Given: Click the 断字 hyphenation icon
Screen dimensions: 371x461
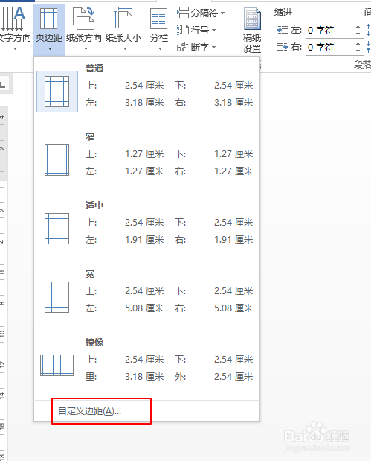Looking at the screenshot, I should tap(182, 47).
